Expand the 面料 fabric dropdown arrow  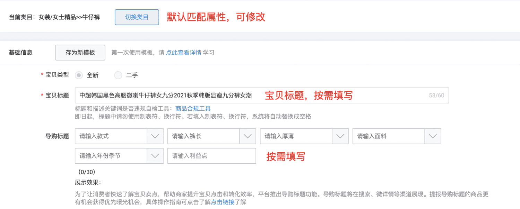(x=433, y=136)
